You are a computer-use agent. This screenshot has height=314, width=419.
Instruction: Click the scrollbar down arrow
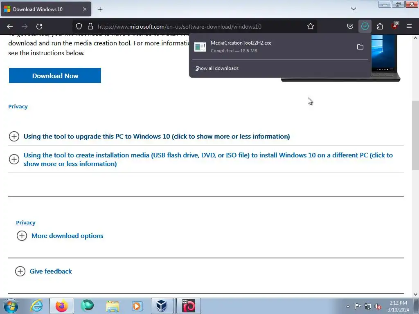tap(415, 294)
